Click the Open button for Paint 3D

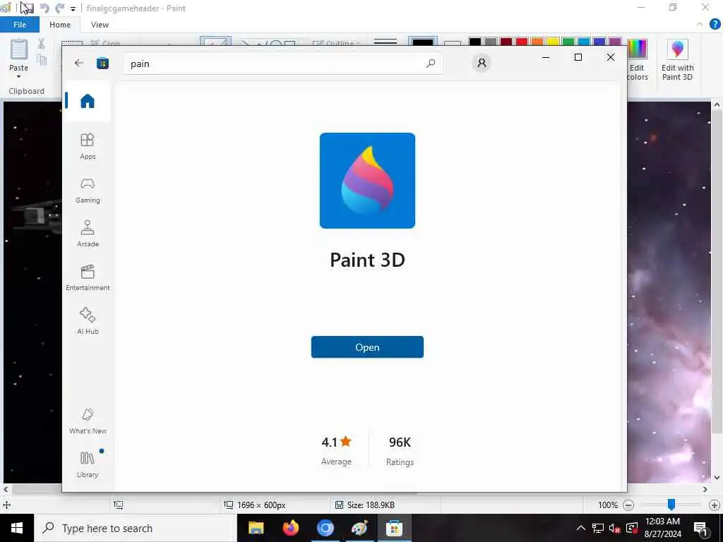(x=367, y=347)
